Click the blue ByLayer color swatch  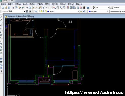pyautogui.click(x=90, y=11)
